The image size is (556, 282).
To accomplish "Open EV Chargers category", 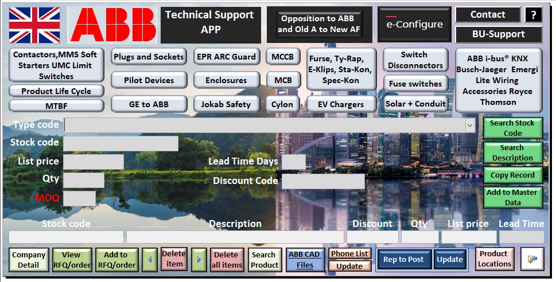I will (341, 104).
